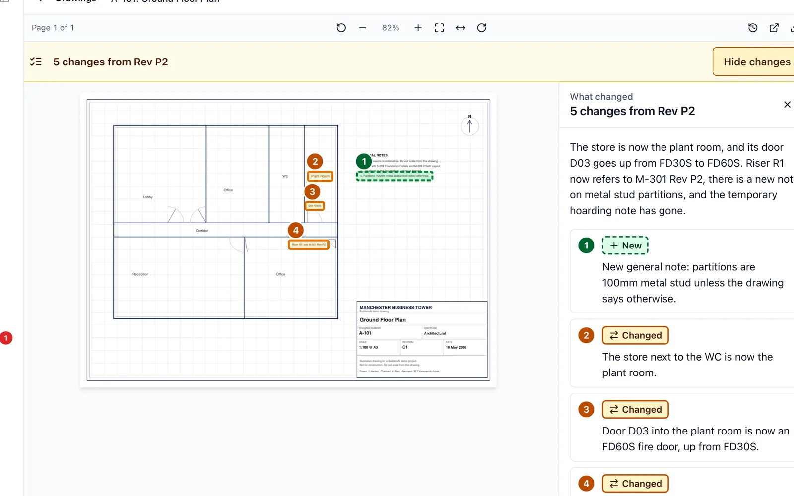794x496 pixels.
Task: Open the drawing in new window
Action: [x=774, y=28]
